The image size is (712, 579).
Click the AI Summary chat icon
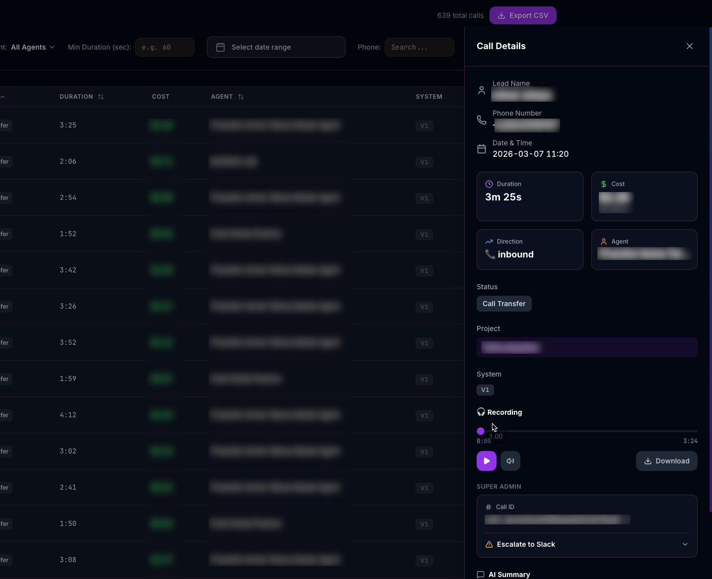(x=481, y=575)
